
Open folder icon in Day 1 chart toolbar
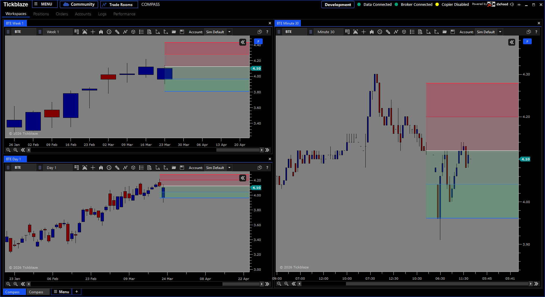(174, 168)
